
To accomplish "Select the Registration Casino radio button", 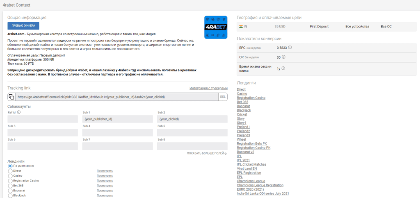I will (x=10, y=181).
